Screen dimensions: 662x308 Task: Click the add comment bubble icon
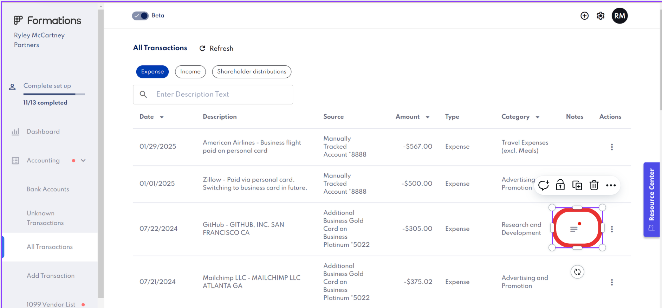pos(544,185)
